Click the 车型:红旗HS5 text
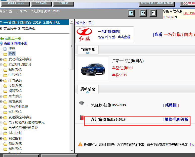This screenshot has width=195, height=157. [x=123, y=68]
